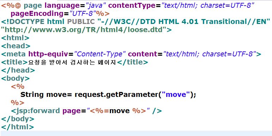Click the scriptlet opening delimiter below body

(x=18, y=86)
